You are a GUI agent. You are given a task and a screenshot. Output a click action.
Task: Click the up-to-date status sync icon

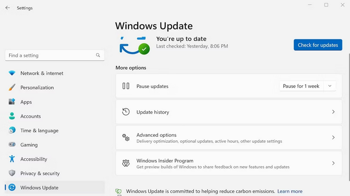pyautogui.click(x=134, y=46)
